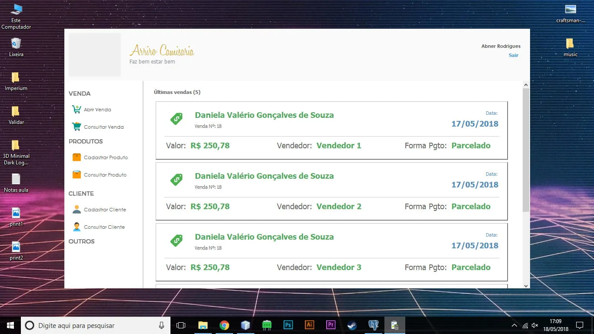Open File Explorer from the taskbar
The image size is (594, 334).
(203, 325)
